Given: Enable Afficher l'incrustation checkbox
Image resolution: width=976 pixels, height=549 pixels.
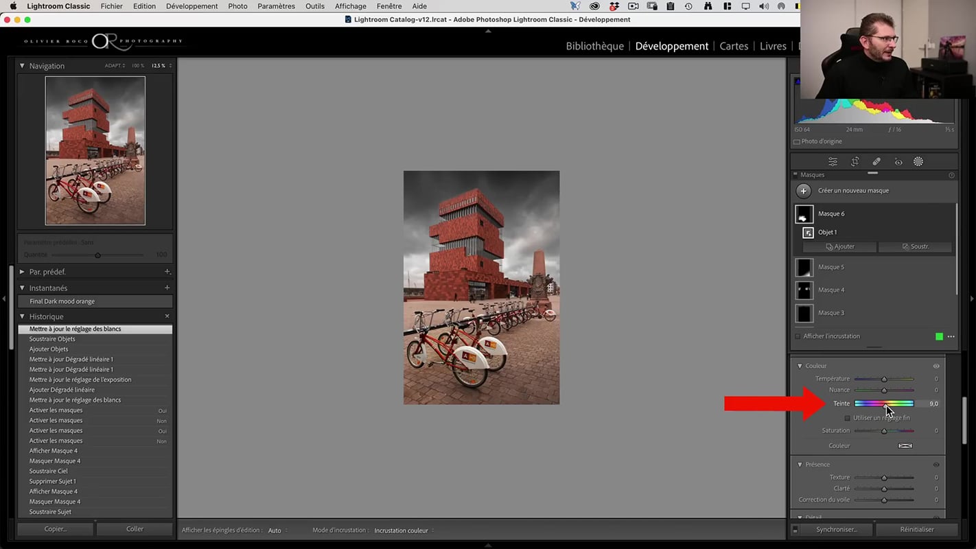Looking at the screenshot, I should (798, 337).
